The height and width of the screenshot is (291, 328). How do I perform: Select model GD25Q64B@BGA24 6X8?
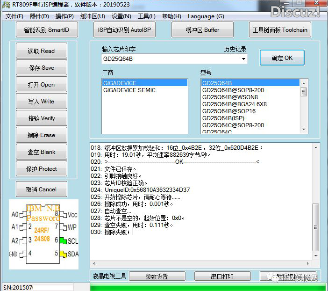250,104
